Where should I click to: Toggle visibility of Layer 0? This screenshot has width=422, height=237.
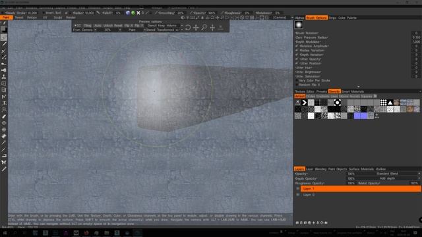tap(297, 195)
